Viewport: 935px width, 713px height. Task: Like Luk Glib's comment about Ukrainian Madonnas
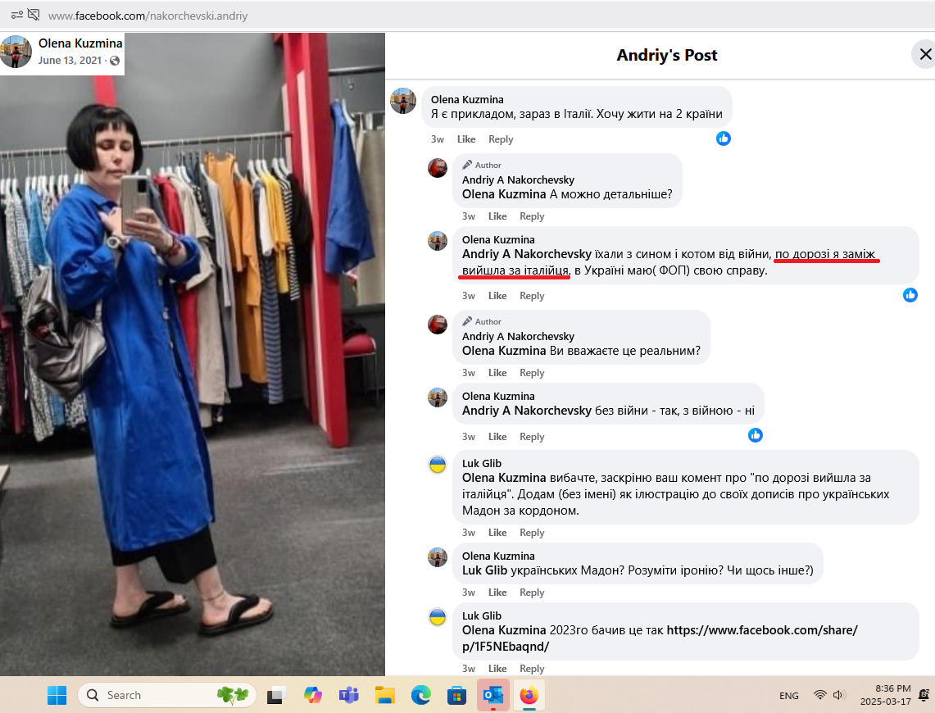point(497,533)
